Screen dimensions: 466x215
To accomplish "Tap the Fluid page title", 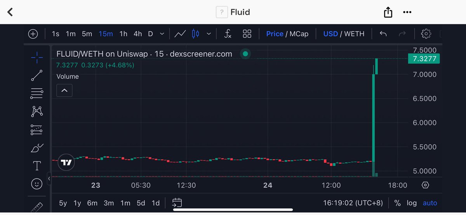I will pos(240,12).
